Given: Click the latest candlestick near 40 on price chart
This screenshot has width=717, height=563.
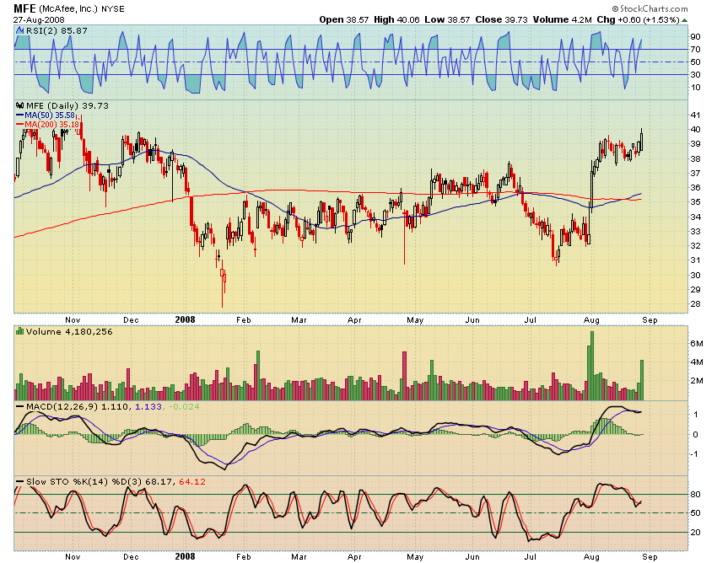Looking at the screenshot, I should [x=642, y=139].
